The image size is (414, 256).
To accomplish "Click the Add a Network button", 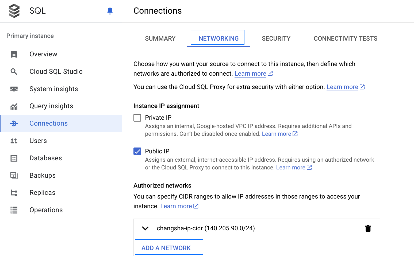I will tap(169, 247).
